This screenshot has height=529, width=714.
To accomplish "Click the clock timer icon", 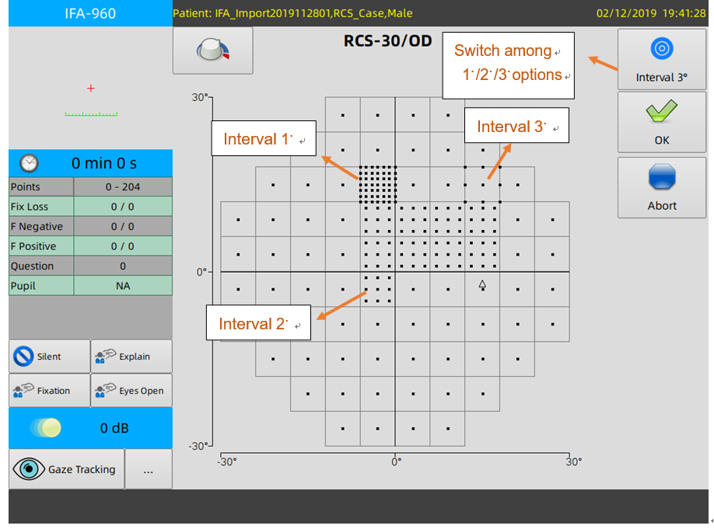I will (29, 163).
